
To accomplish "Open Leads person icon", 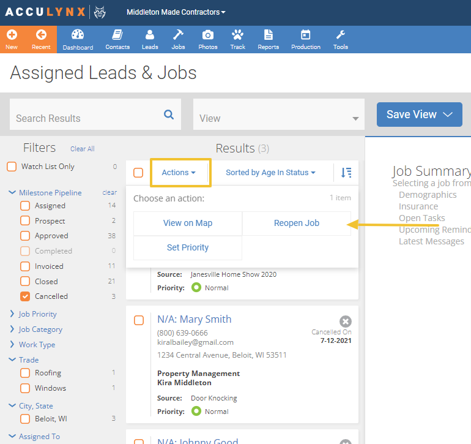I will (x=150, y=35).
